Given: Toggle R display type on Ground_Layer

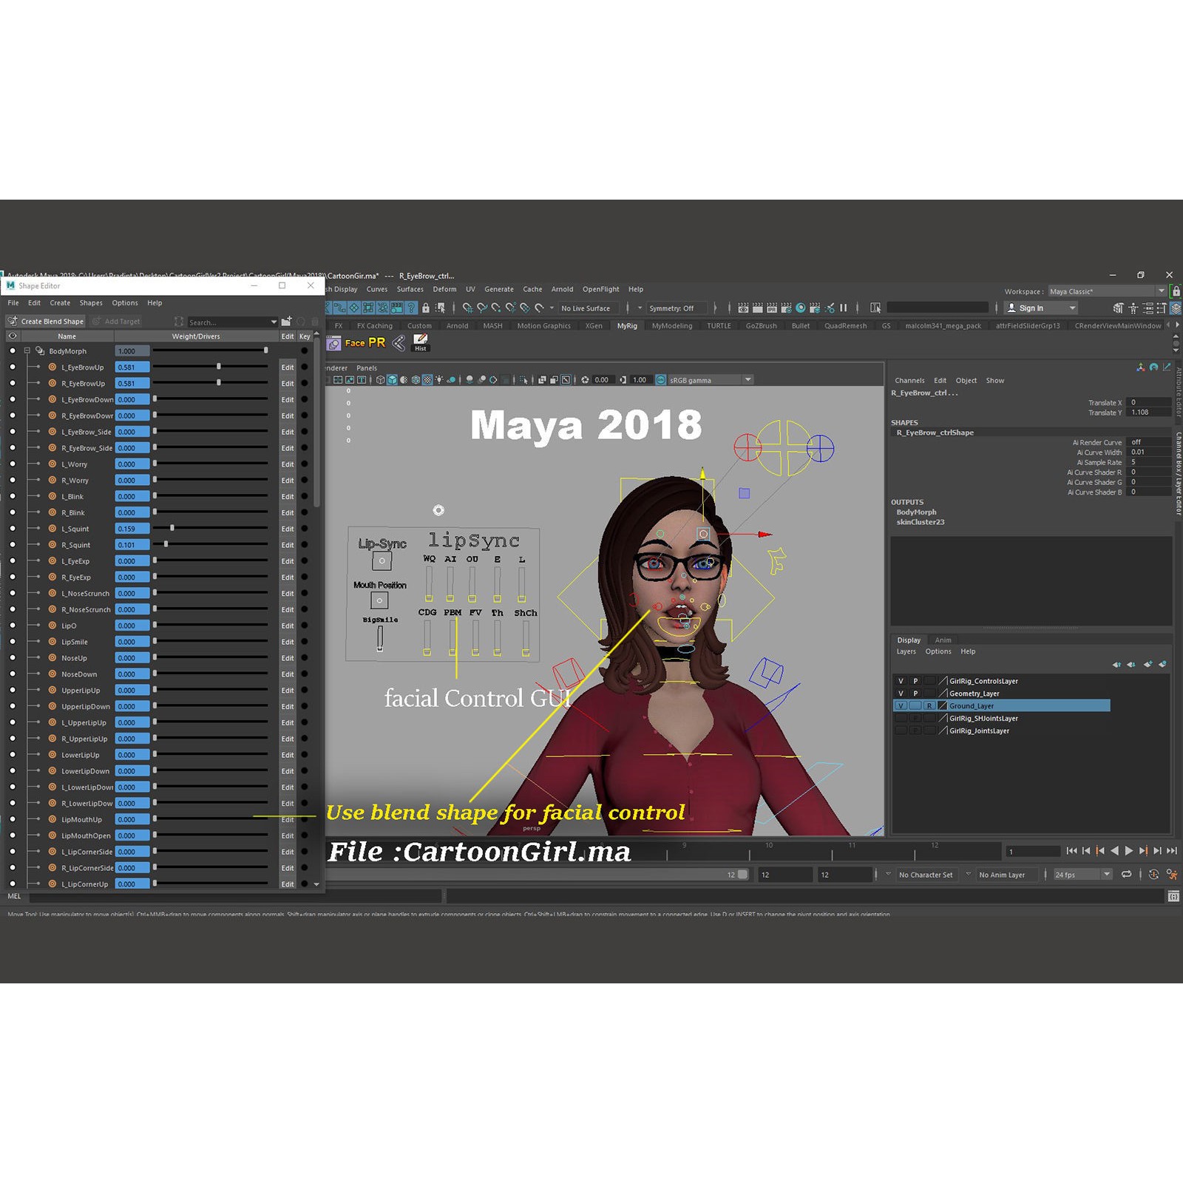Looking at the screenshot, I should tap(929, 706).
